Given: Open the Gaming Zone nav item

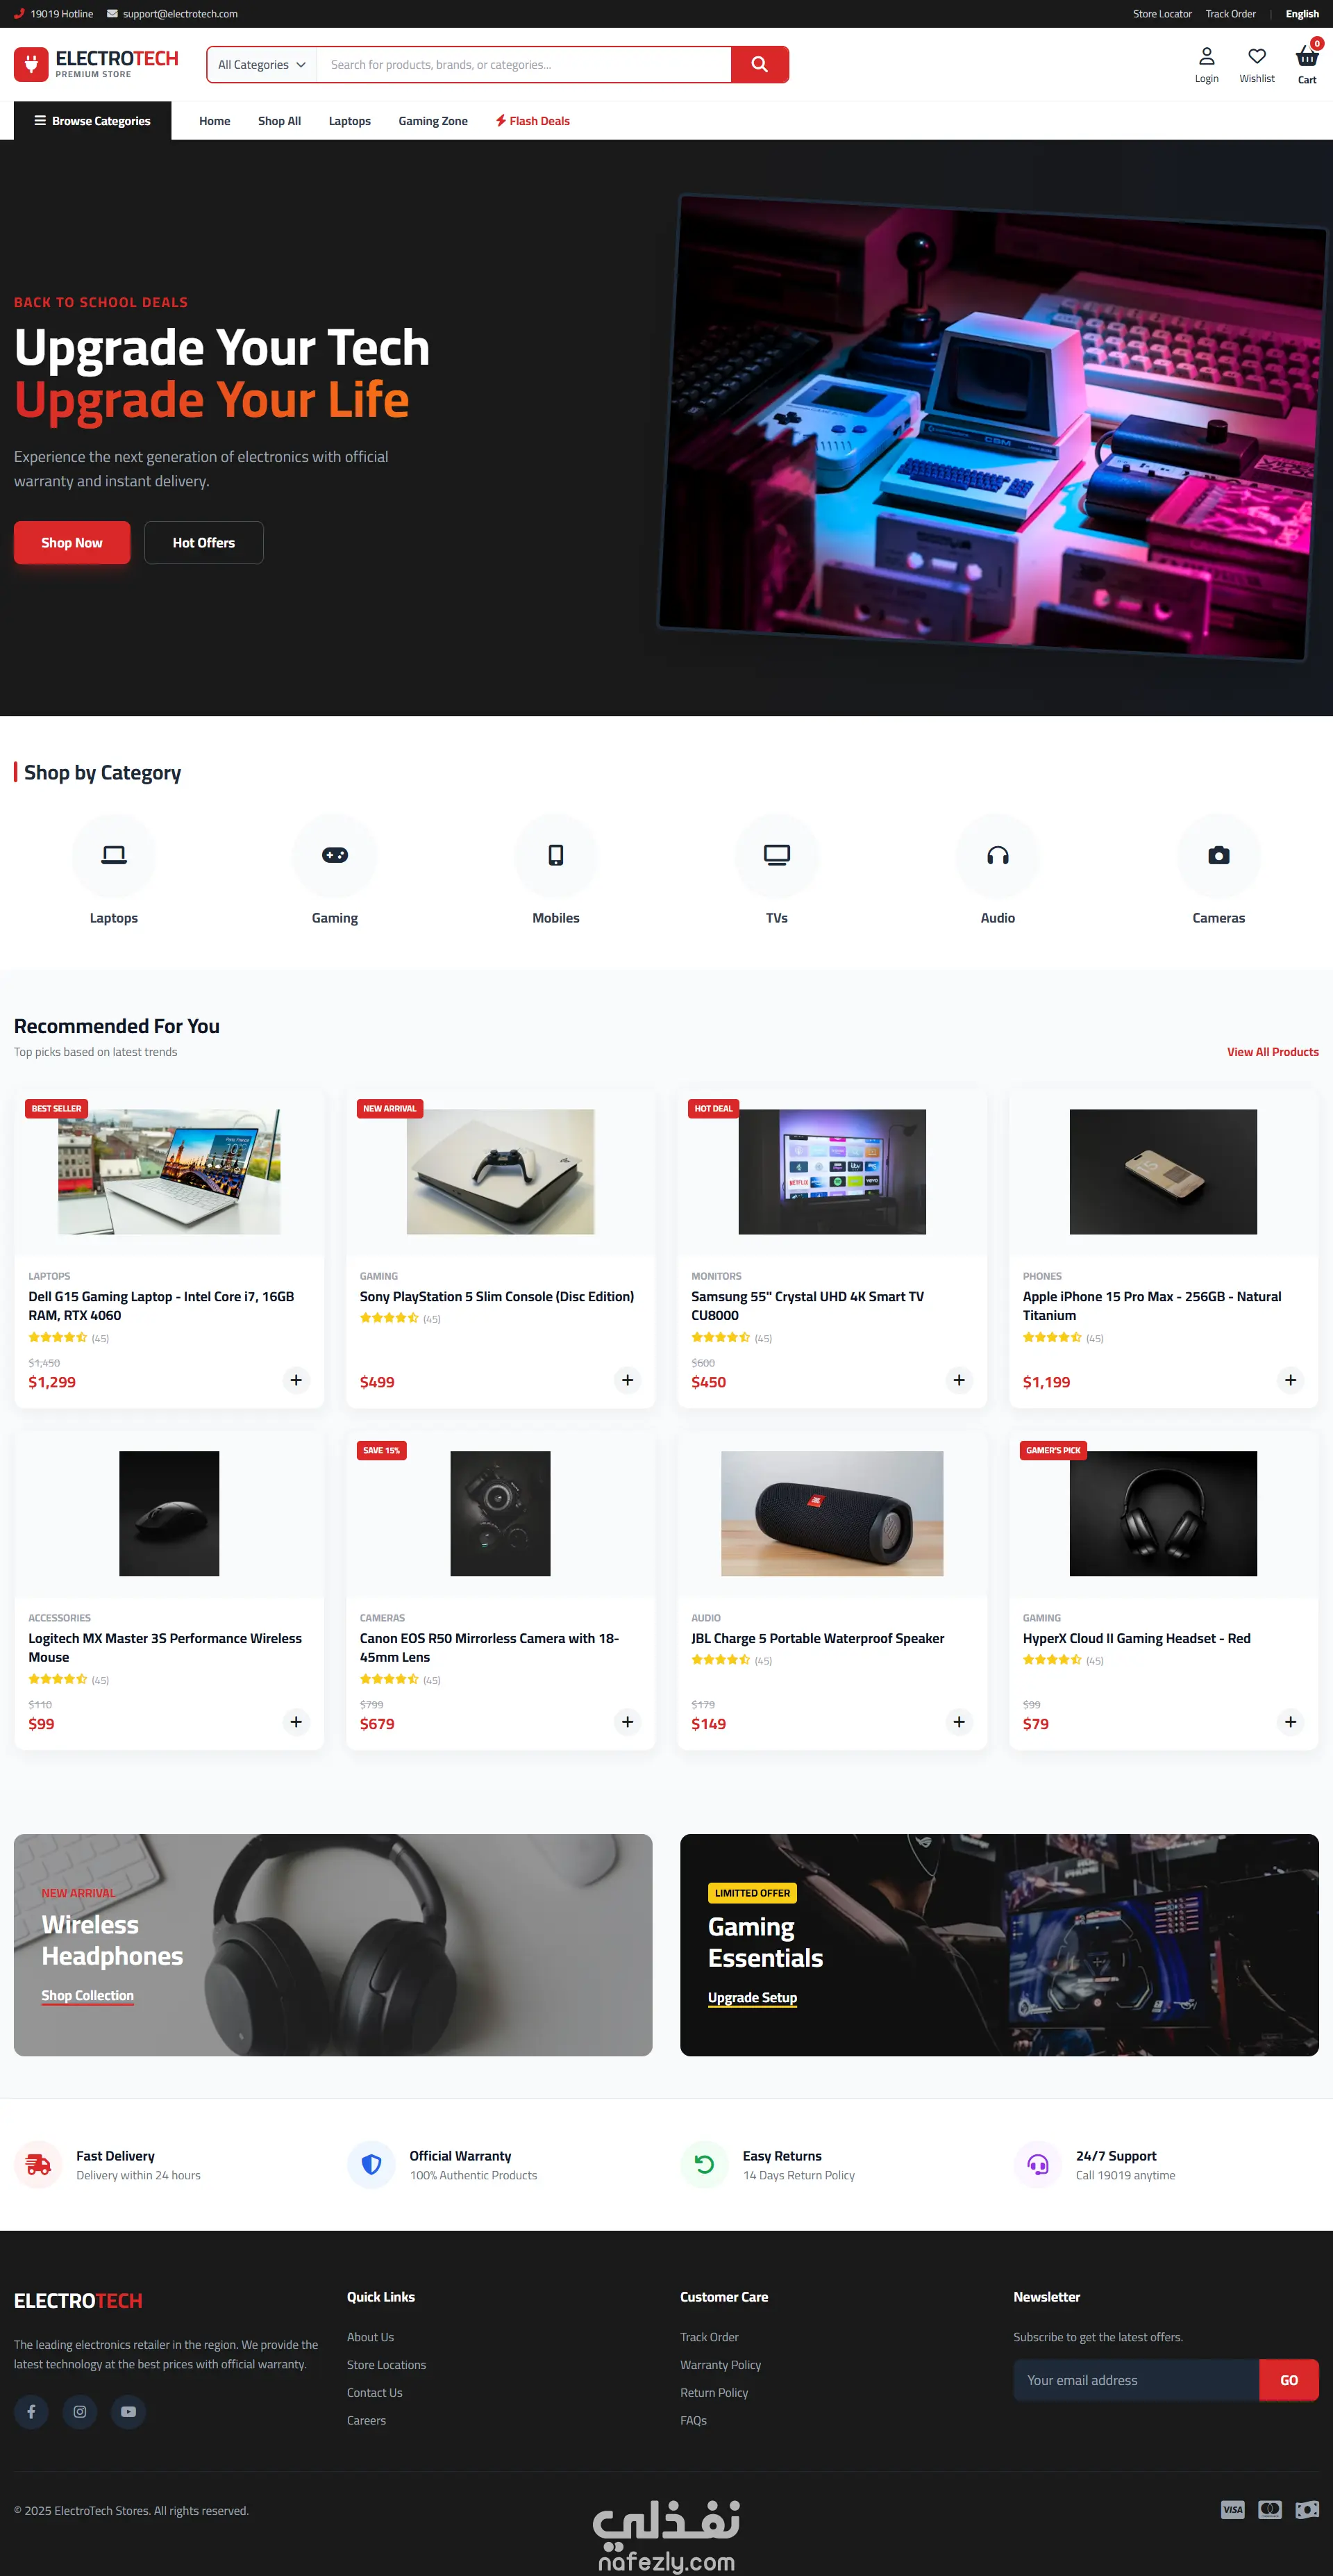Looking at the screenshot, I should (x=433, y=121).
